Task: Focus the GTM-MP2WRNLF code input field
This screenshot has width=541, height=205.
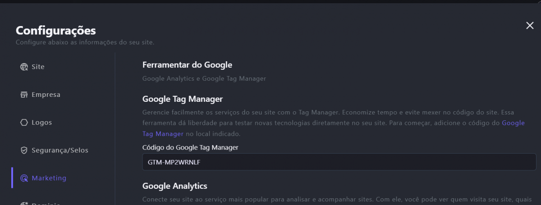Action: click(x=339, y=162)
